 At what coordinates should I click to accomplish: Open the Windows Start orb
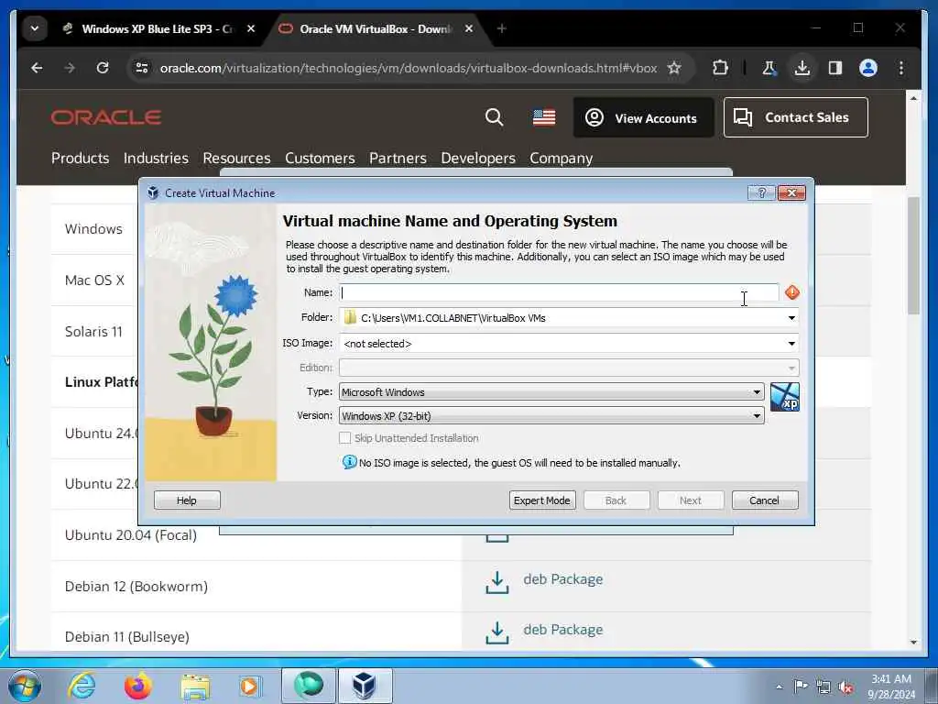pyautogui.click(x=25, y=686)
